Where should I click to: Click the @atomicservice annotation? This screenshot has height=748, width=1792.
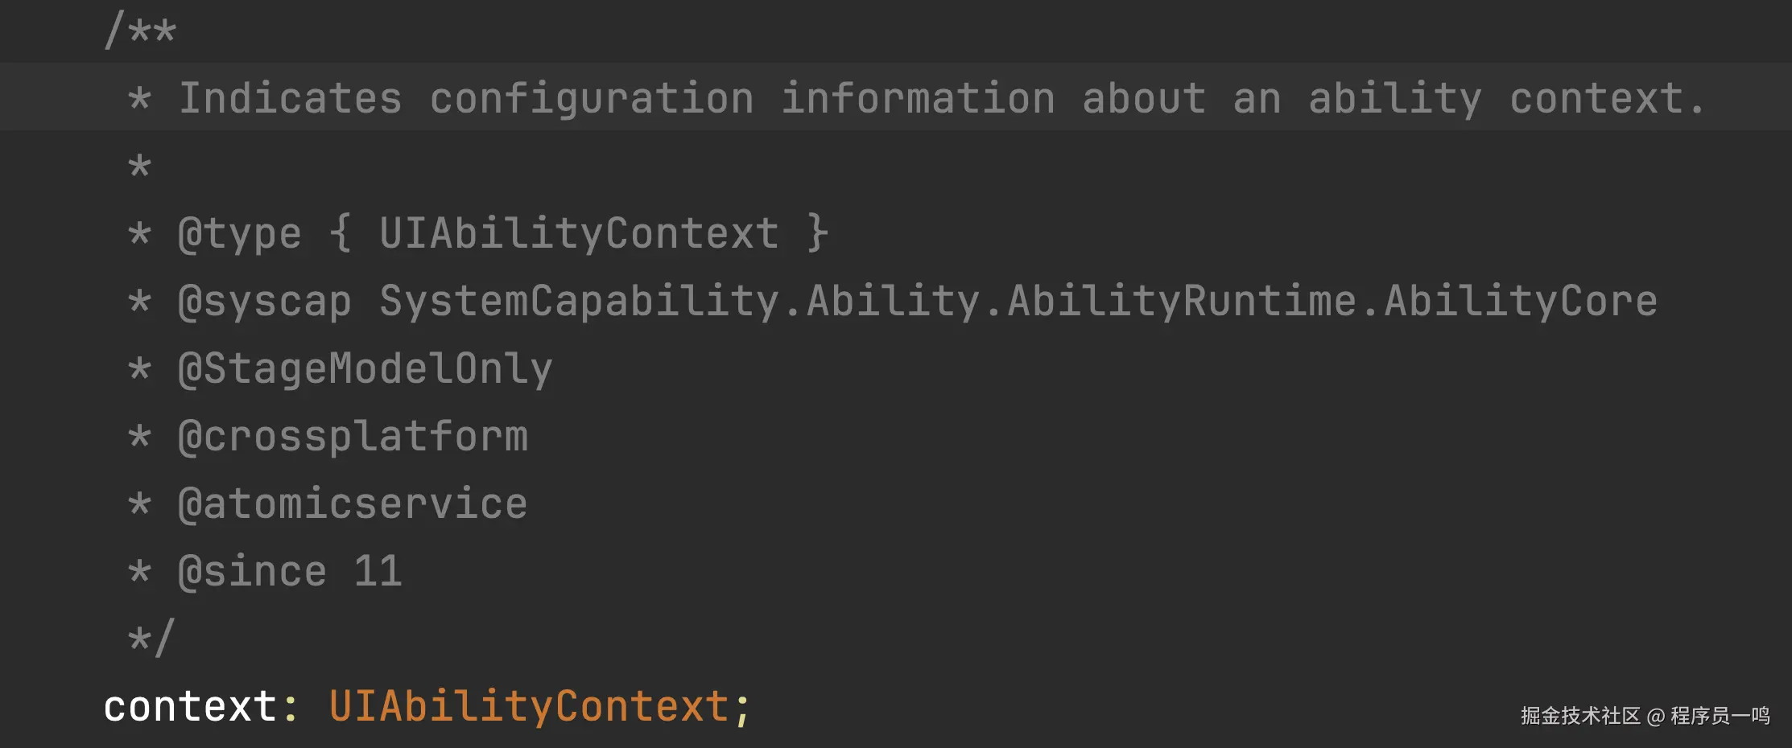353,504
